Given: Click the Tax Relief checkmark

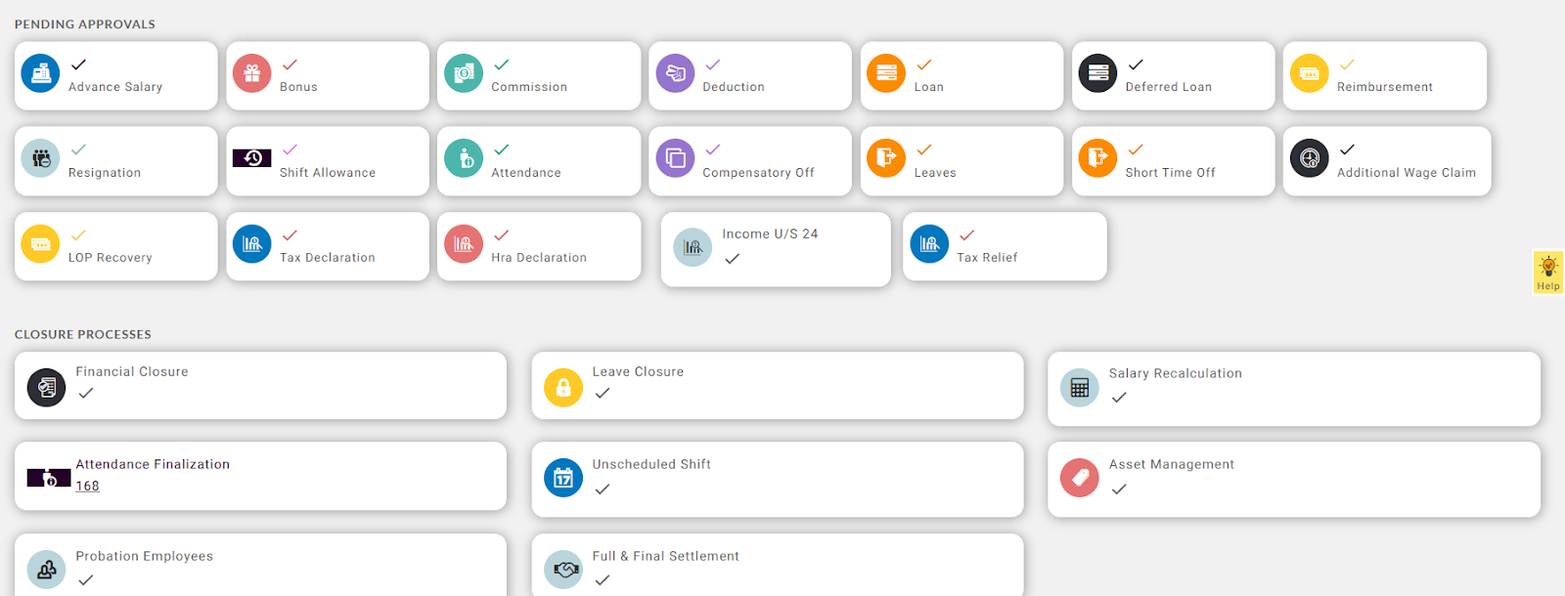Looking at the screenshot, I should coord(966,235).
